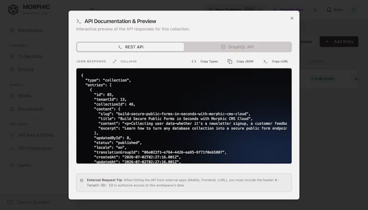
Task: Click the "updatedById": 8 line
Action: 112,138
